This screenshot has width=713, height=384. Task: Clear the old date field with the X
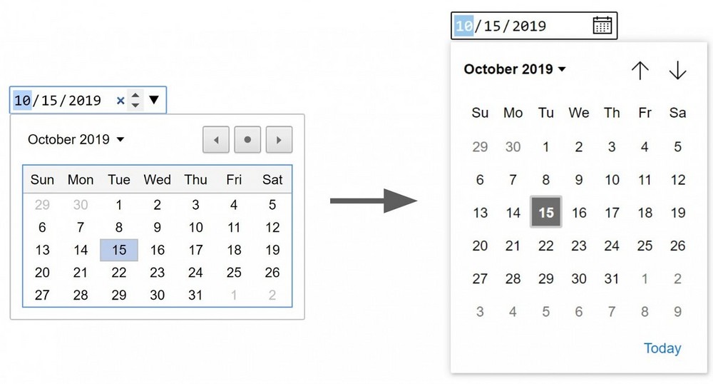tap(120, 101)
